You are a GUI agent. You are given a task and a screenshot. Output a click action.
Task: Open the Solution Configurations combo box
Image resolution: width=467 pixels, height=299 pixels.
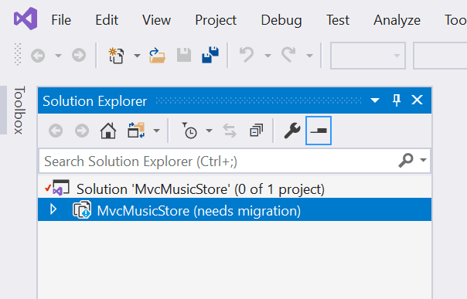368,56
